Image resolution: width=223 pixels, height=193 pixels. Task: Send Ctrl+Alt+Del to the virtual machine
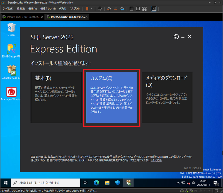click(100, 9)
